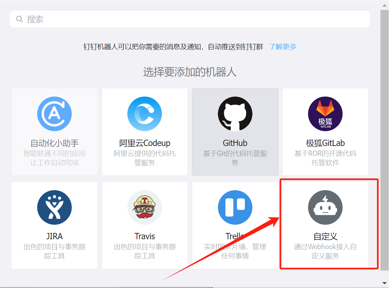Click heading 选择要添加的机器人
The height and width of the screenshot is (288, 389).
[x=190, y=72]
